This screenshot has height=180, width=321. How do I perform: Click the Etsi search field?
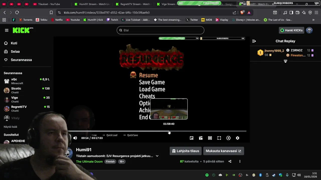pos(160,30)
